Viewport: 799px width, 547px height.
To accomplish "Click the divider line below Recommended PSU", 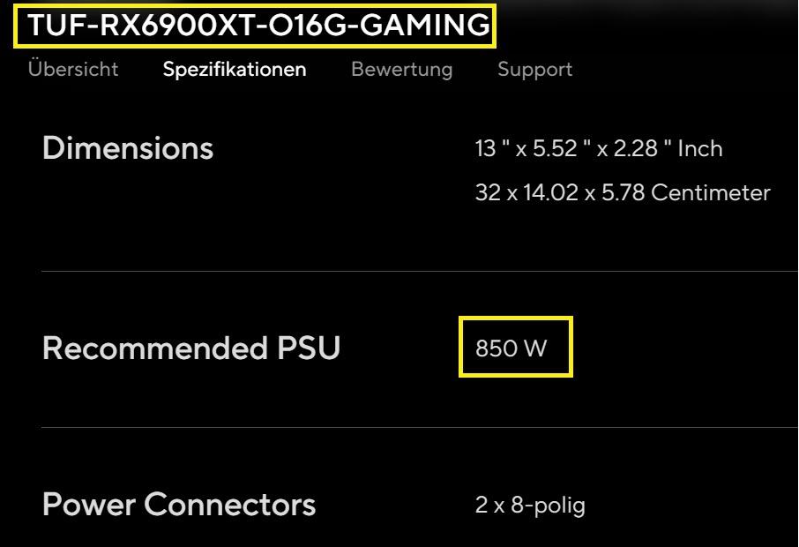I will coord(419,427).
